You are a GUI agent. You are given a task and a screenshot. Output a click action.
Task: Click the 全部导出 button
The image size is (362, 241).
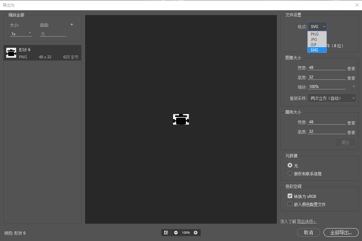341,232
